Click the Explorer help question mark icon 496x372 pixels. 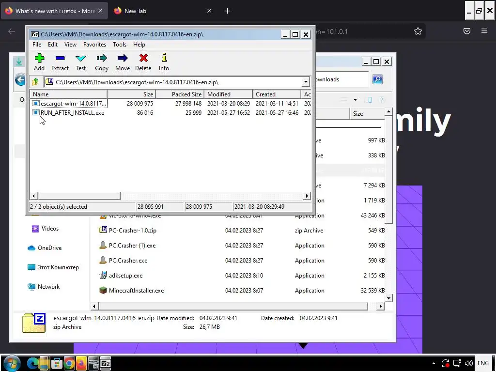(x=382, y=100)
